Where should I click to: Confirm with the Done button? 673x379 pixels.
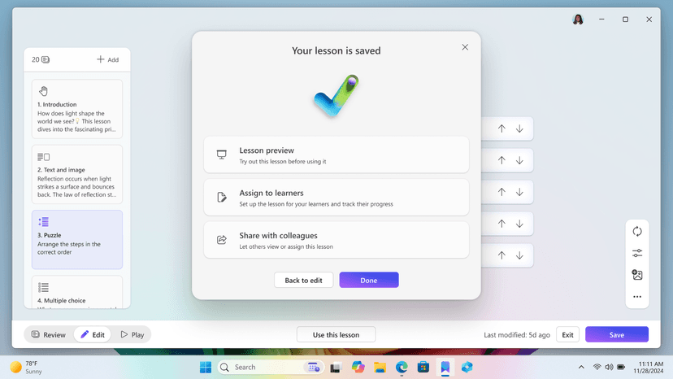[369, 280]
